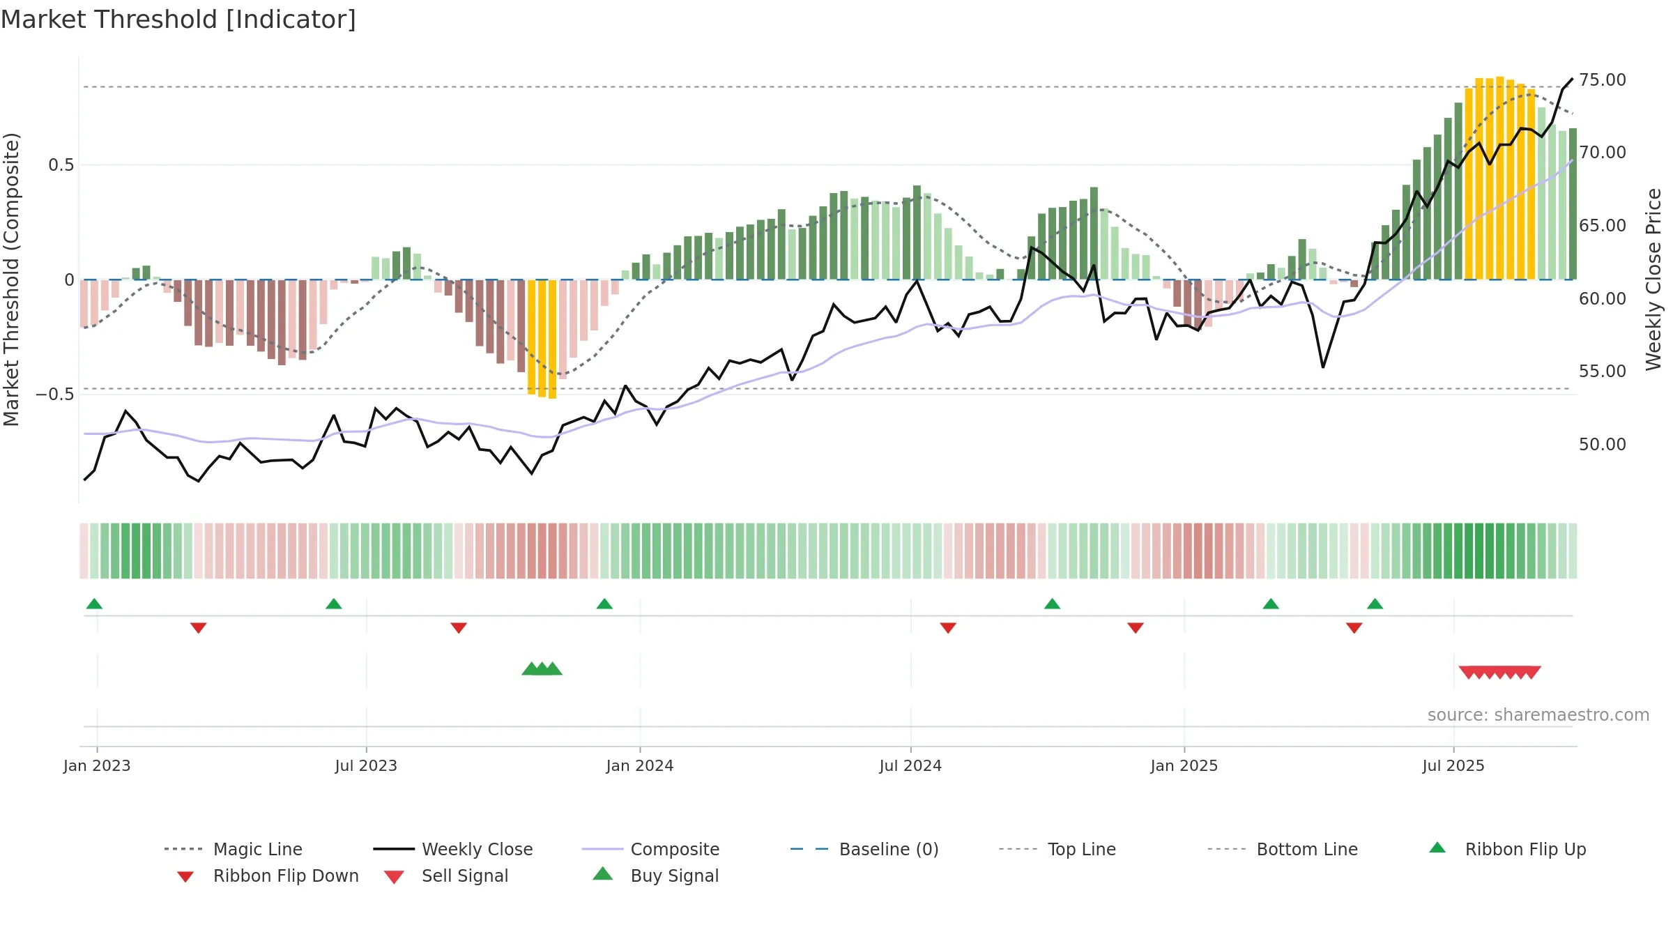Select the green flip-up marker at January 2023
The height and width of the screenshot is (941, 1673).
click(94, 604)
